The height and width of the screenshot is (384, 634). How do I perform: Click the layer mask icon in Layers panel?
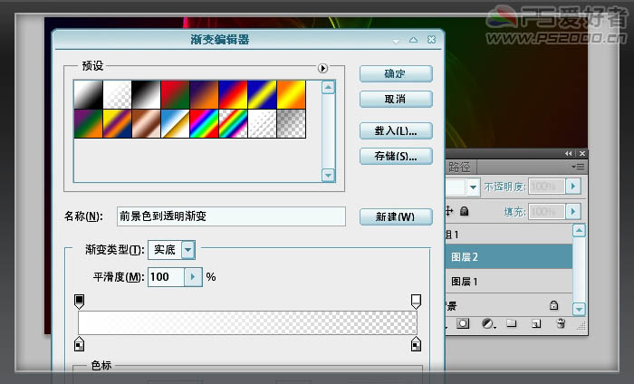point(463,323)
